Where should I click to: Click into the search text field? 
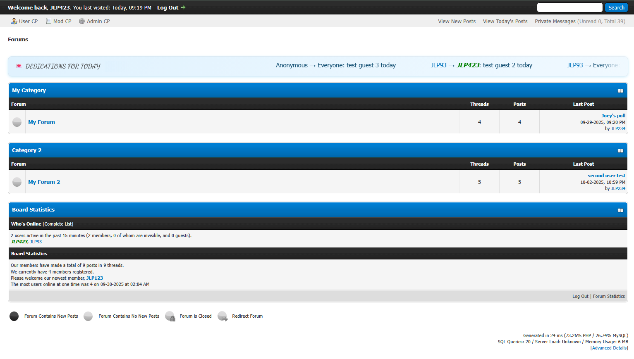click(x=569, y=7)
